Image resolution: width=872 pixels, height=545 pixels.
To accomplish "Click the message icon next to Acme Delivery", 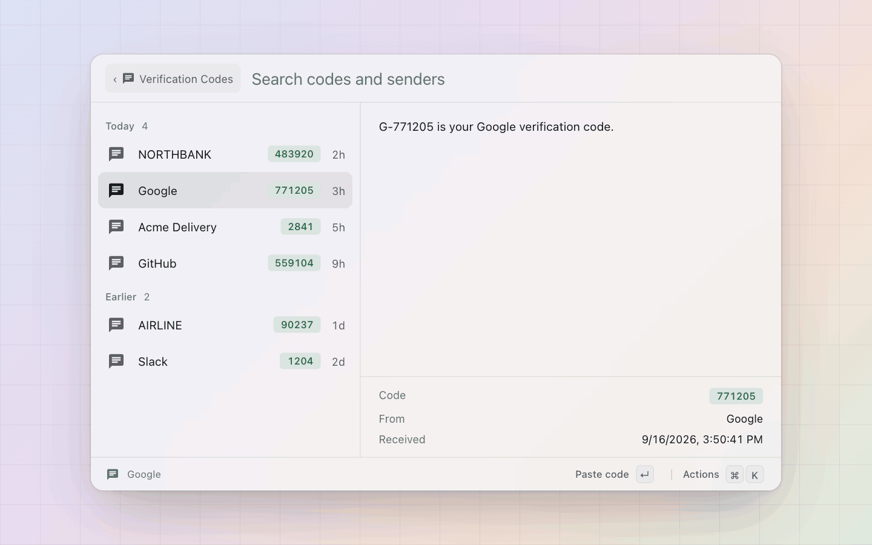I will pos(116,227).
